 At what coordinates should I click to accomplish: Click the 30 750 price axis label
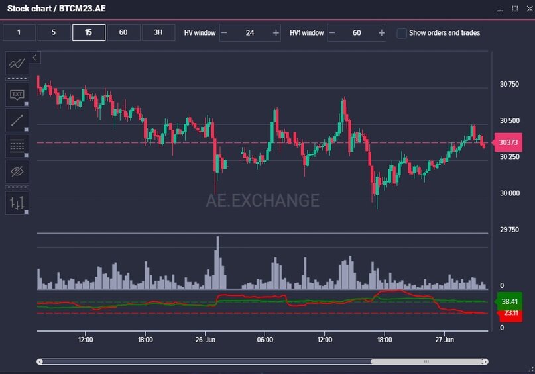tap(509, 84)
